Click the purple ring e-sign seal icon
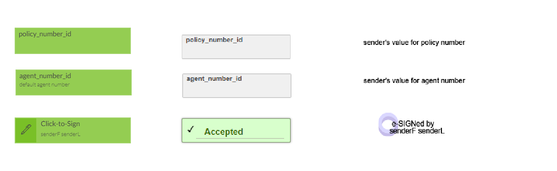 click(388, 124)
